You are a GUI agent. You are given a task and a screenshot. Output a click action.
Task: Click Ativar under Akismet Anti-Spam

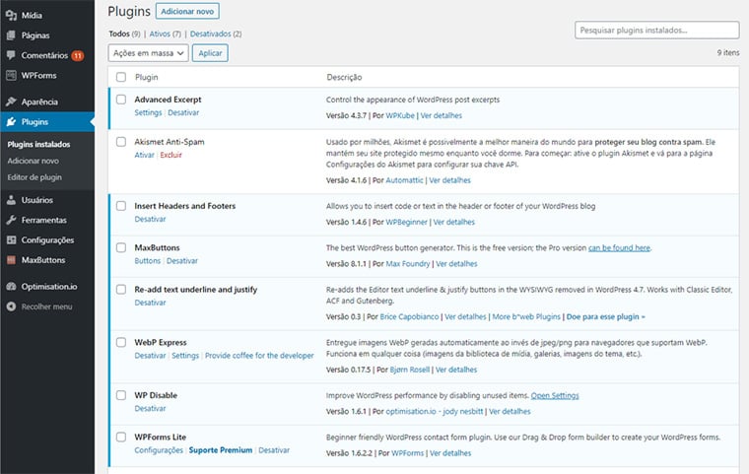[x=144, y=155]
